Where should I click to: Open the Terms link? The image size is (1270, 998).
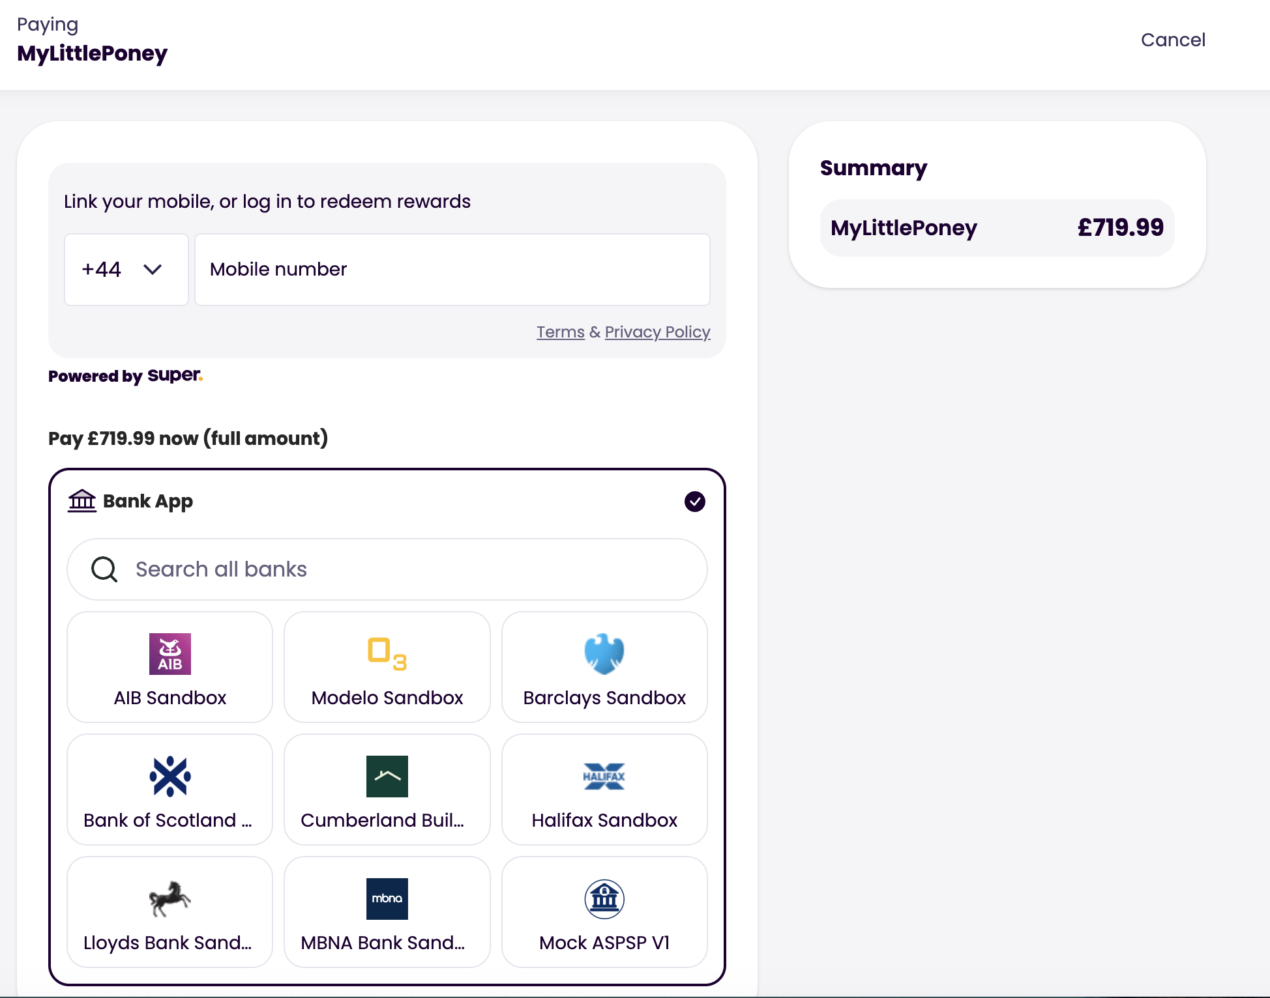tap(561, 332)
